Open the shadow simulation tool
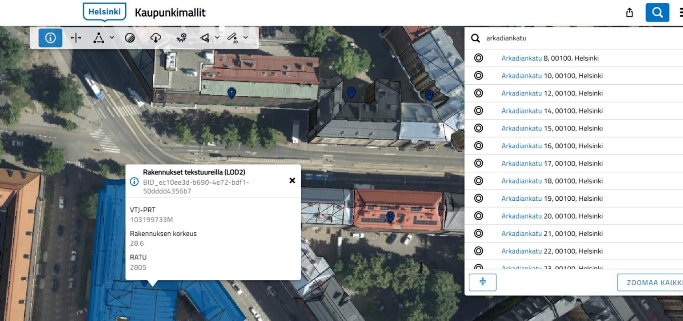Screen dimensions: 683x321 pyautogui.click(x=130, y=38)
